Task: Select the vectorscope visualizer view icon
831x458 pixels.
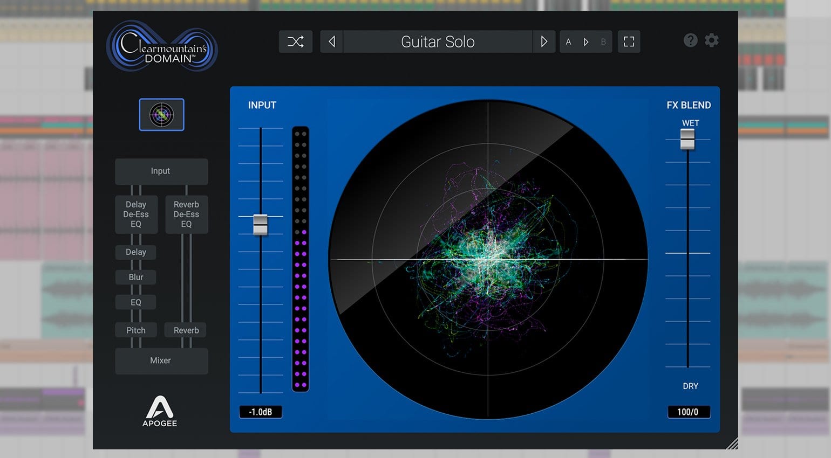Action: click(161, 115)
